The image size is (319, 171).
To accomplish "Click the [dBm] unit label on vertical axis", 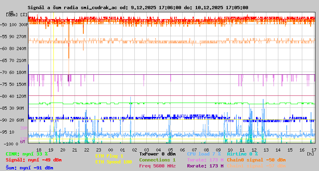I will (x=11, y=15).
